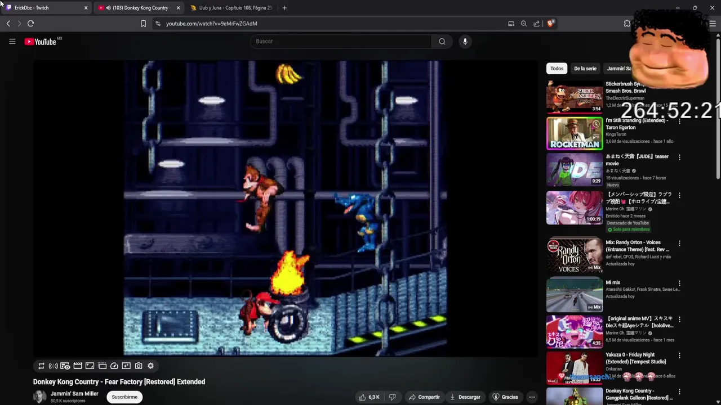The image size is (721, 405).
Task: Open the site settings icon in address bar
Action: pos(158,24)
